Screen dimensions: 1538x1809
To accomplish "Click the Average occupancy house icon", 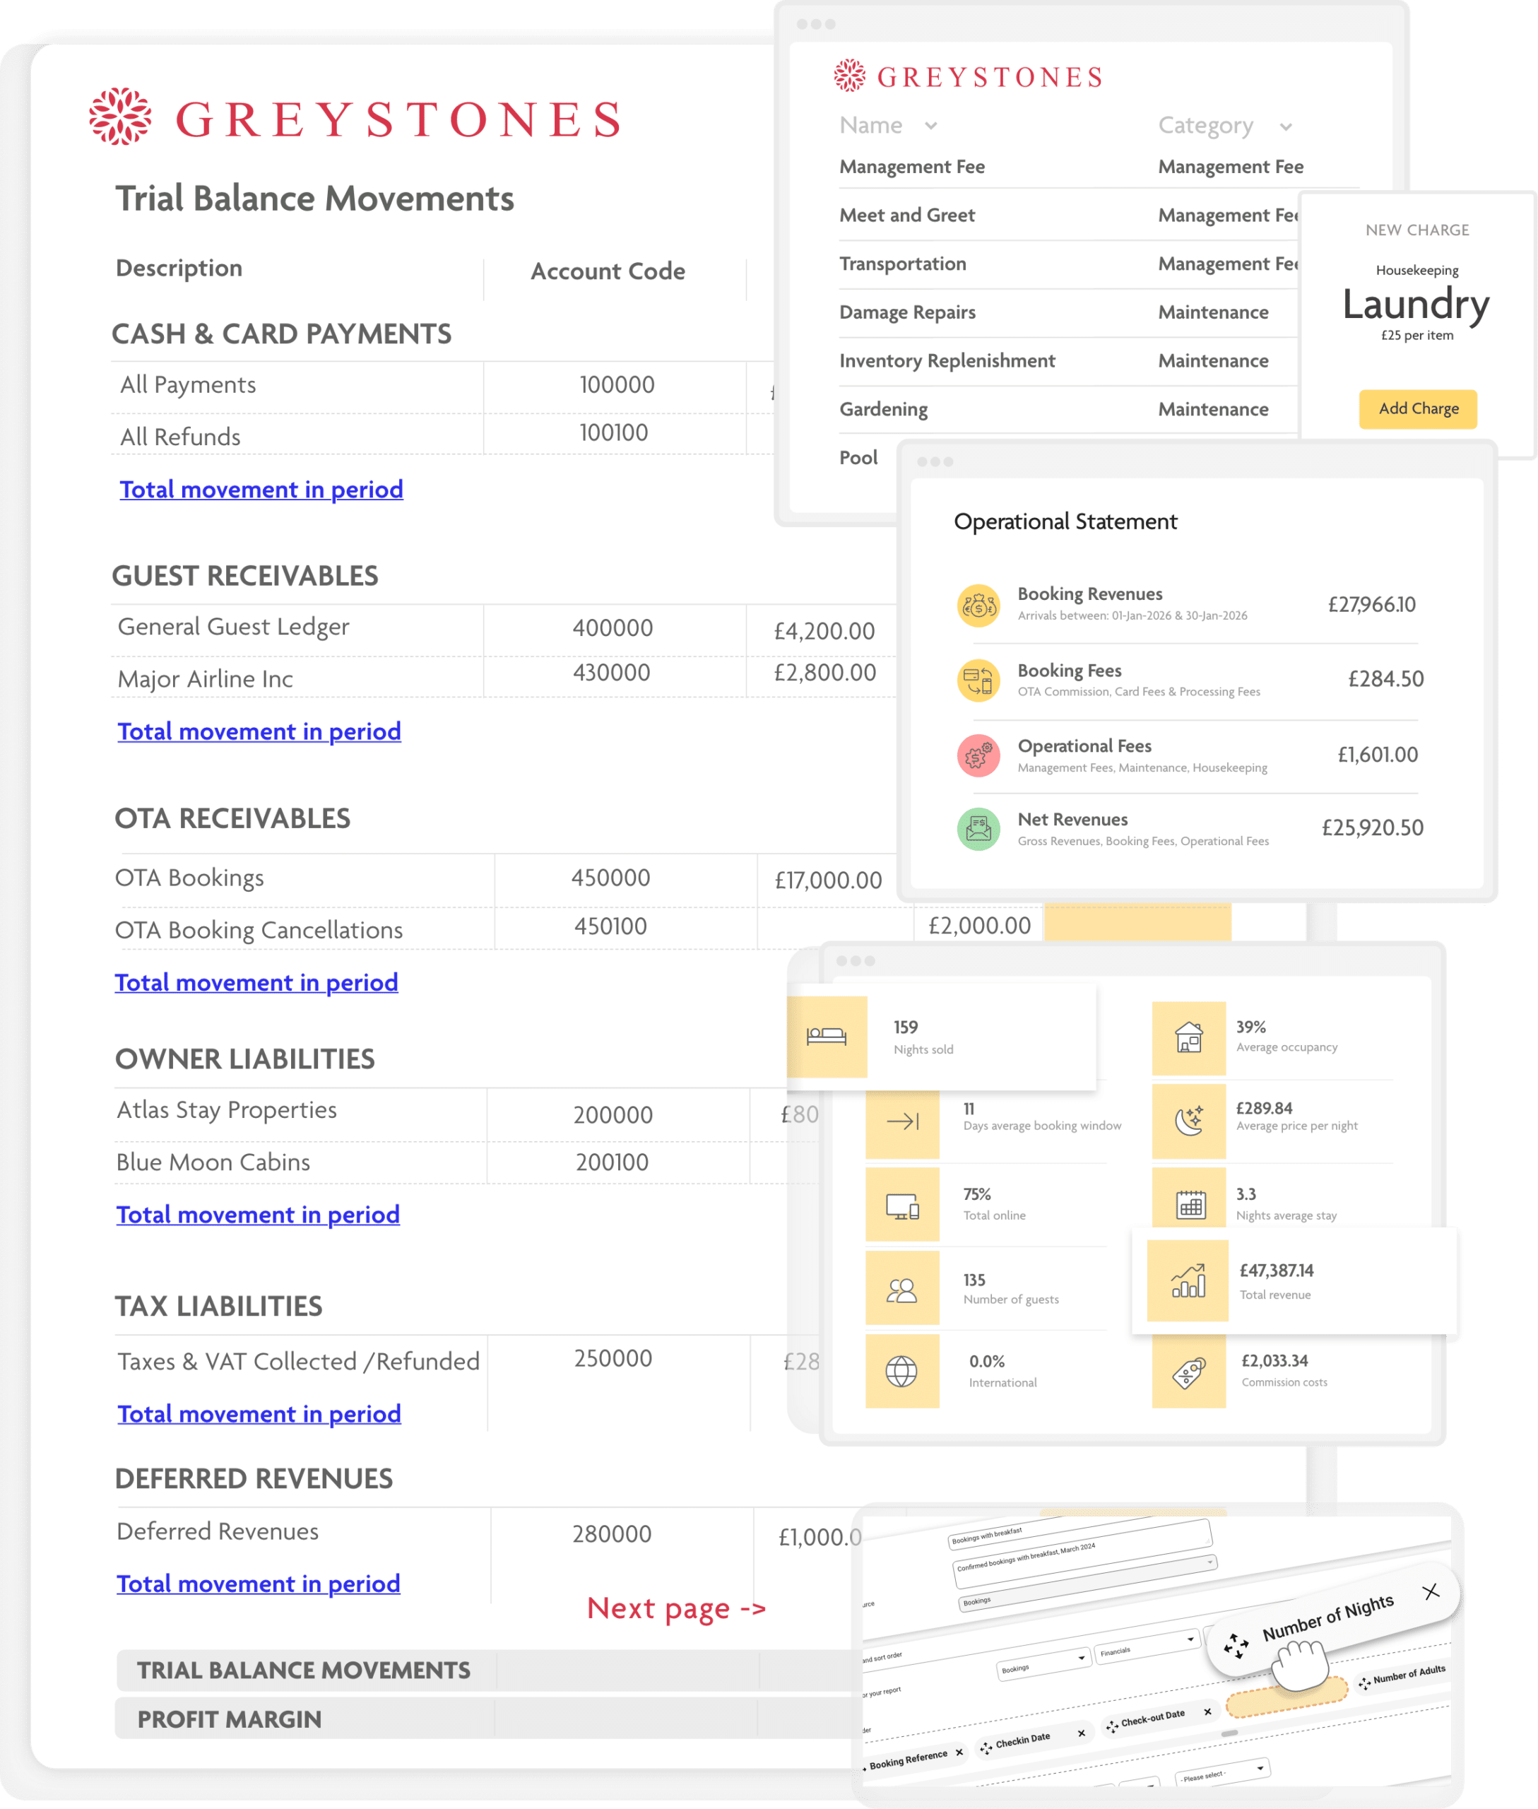I will point(1189,1038).
